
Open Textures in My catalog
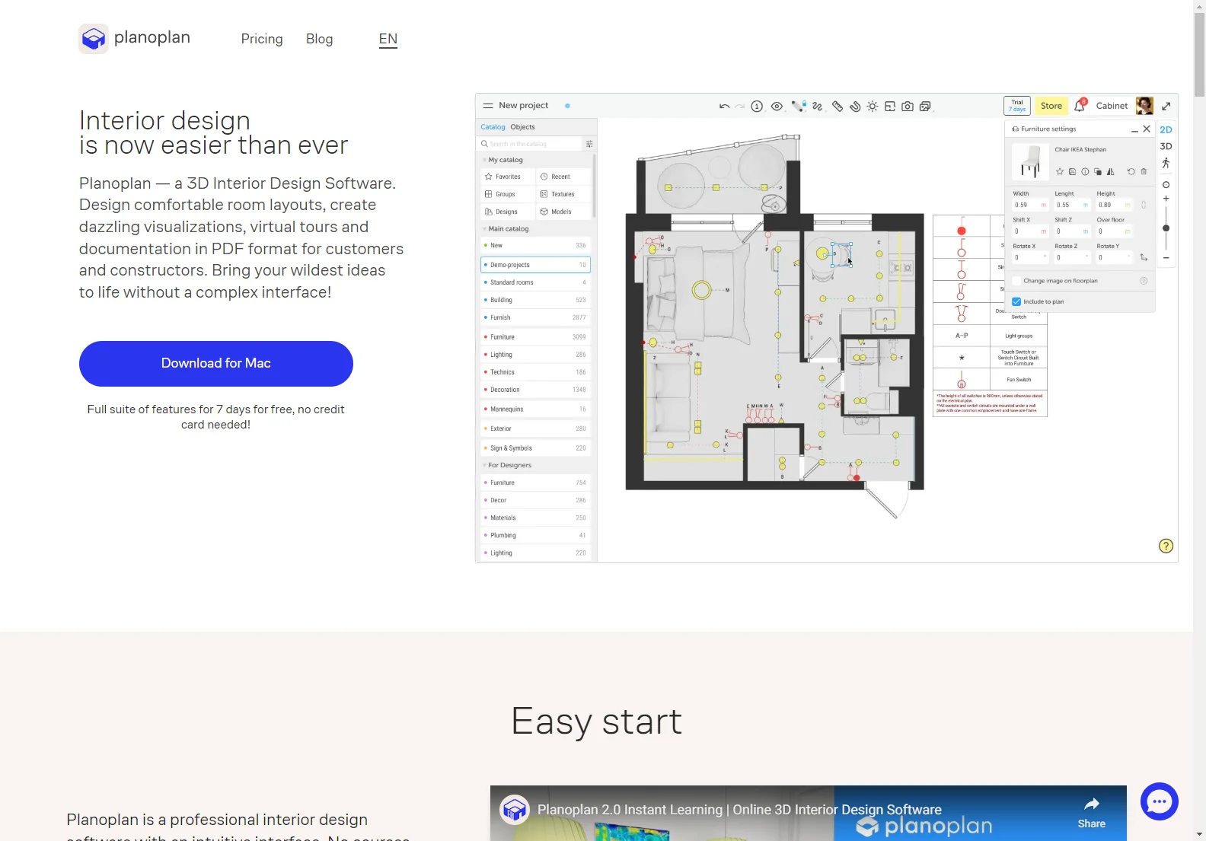click(x=563, y=194)
